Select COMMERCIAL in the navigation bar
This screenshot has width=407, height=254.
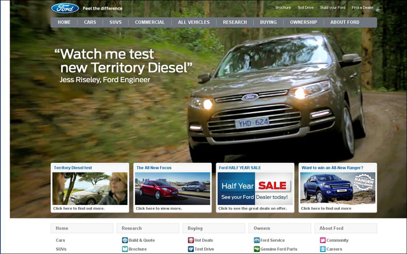click(150, 22)
